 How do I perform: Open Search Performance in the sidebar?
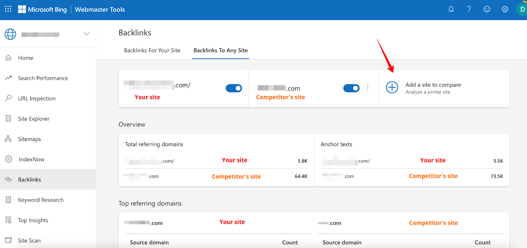48,78
